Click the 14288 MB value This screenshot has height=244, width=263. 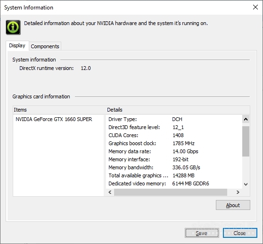coord(183,175)
